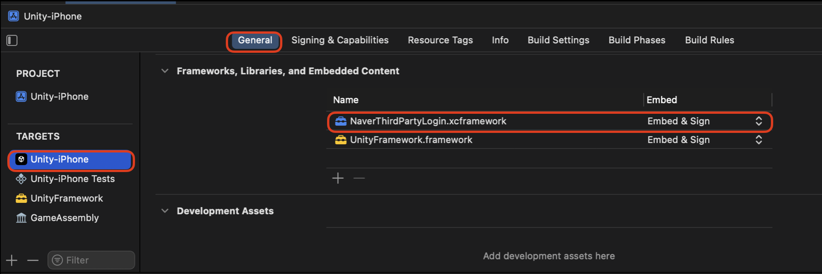Select the NaverThirdPartyLogin.xcframework row name
This screenshot has width=822, height=274.
point(428,121)
